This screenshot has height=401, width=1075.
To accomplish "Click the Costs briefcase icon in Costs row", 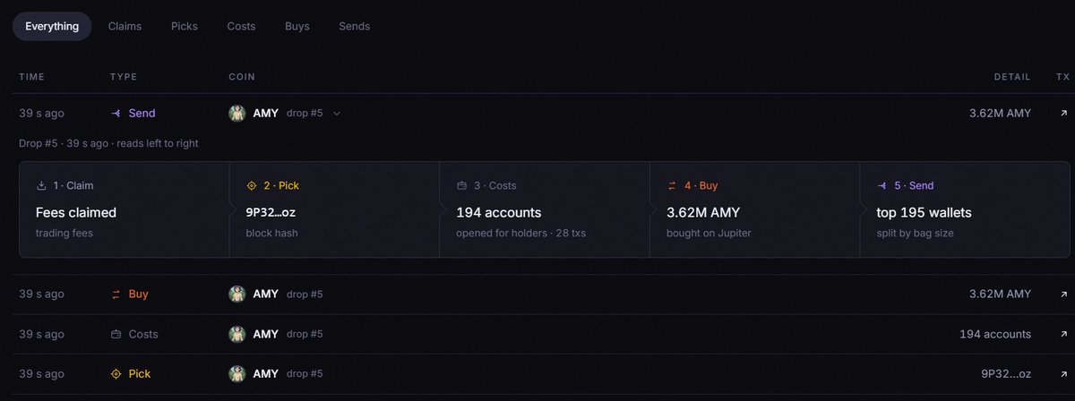I will click(116, 334).
